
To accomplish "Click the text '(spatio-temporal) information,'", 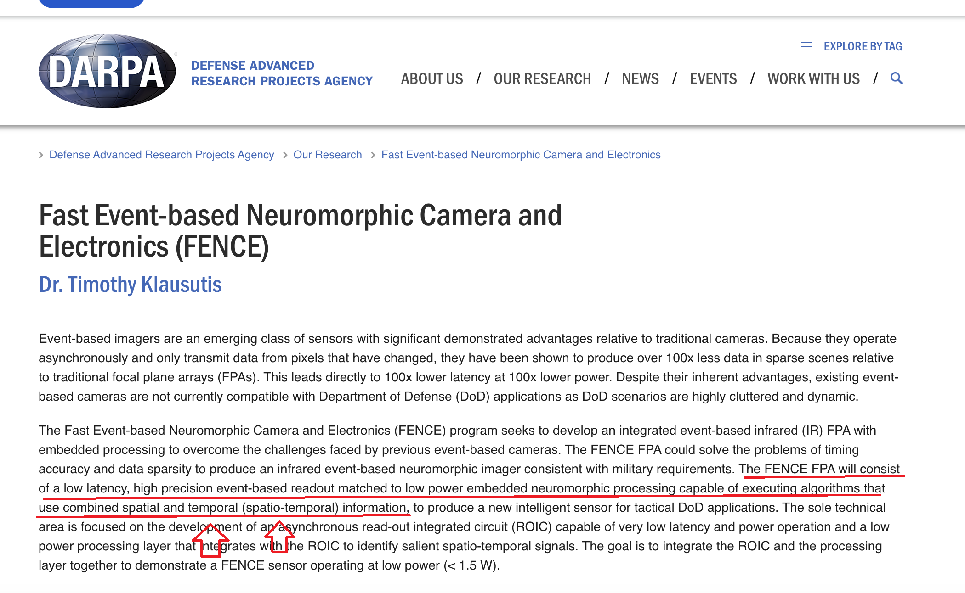I will [325, 508].
